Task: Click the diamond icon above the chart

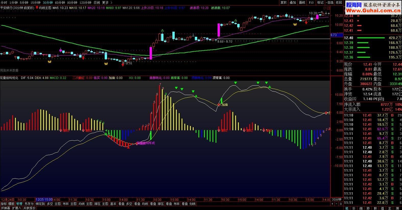Action: point(324,8)
